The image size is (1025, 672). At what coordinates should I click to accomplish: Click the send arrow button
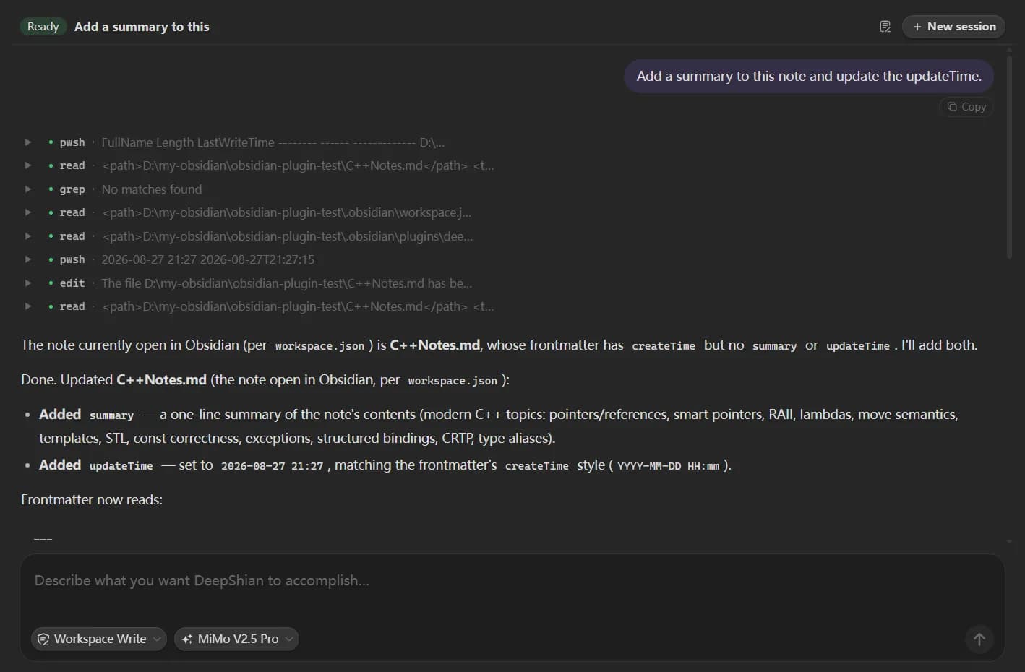(979, 639)
